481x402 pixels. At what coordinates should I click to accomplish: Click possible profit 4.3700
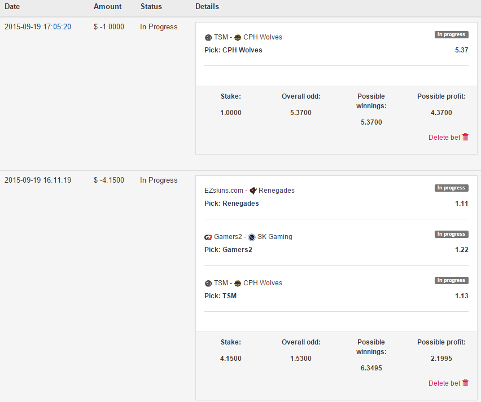(x=441, y=112)
